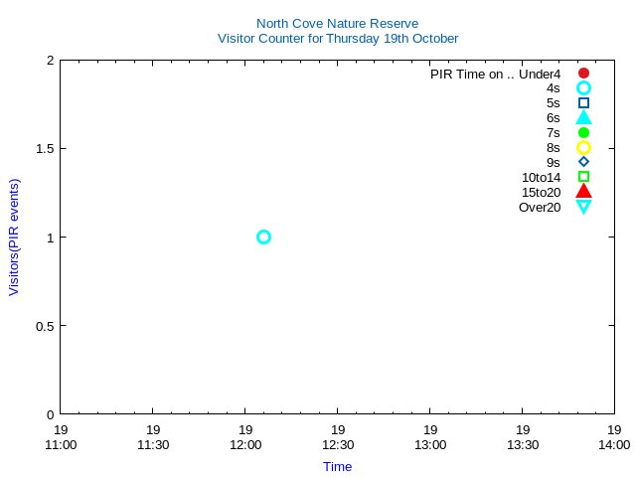Click the cyan open circle beside 4s
636x477 pixels.
click(583, 88)
